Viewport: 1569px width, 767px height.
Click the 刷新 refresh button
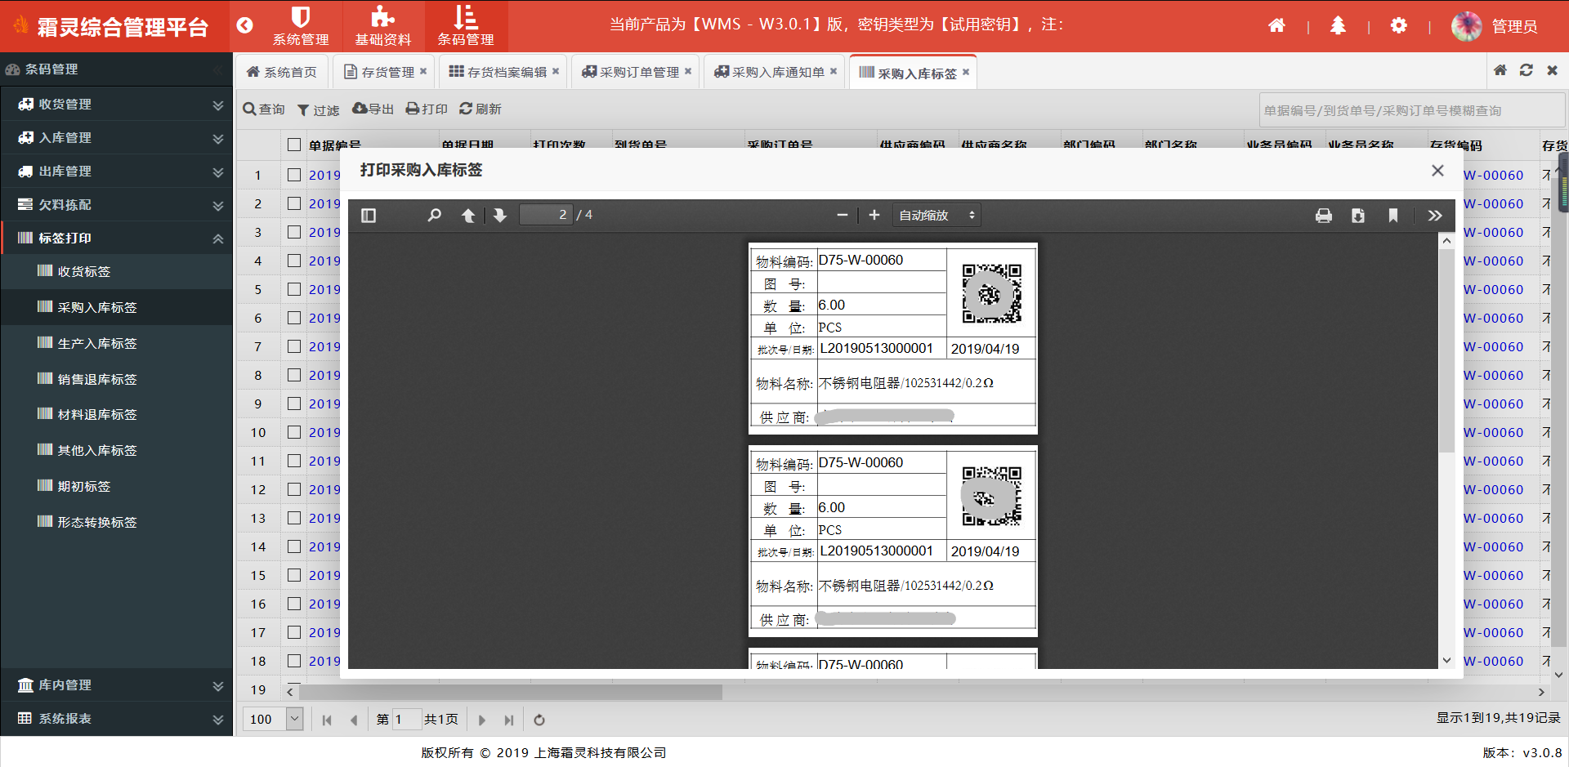click(481, 109)
